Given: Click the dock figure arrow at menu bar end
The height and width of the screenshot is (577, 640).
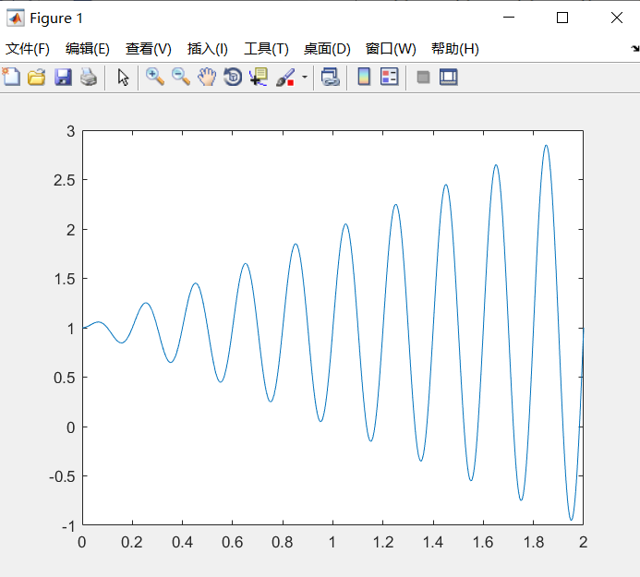Looking at the screenshot, I should (x=634, y=49).
